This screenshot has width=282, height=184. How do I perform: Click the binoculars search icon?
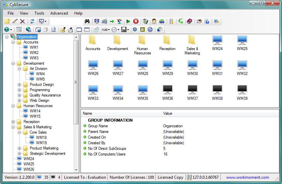[x=87, y=22]
